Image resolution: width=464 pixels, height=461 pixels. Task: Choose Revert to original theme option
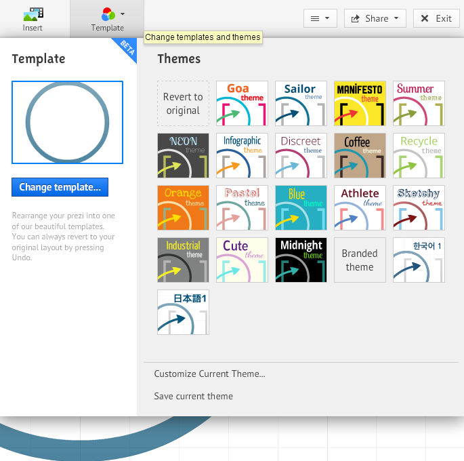[x=183, y=103]
